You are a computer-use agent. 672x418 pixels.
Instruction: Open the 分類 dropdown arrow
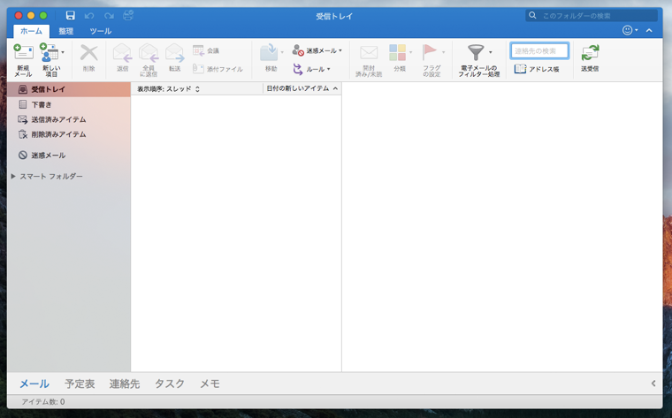pyautogui.click(x=410, y=53)
